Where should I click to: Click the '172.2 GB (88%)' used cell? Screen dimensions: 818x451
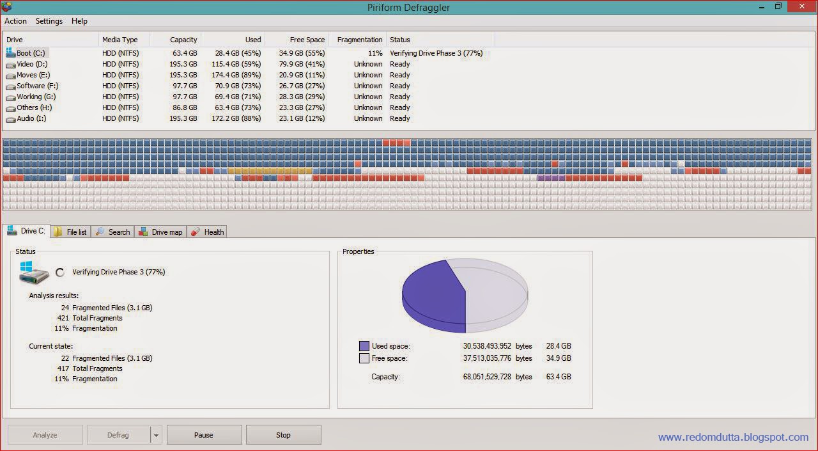point(236,118)
